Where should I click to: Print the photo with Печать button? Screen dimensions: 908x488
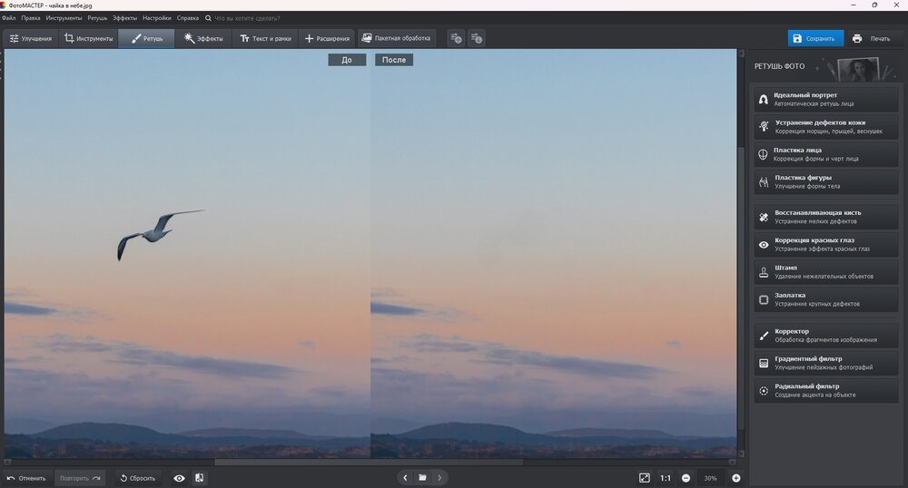872,39
